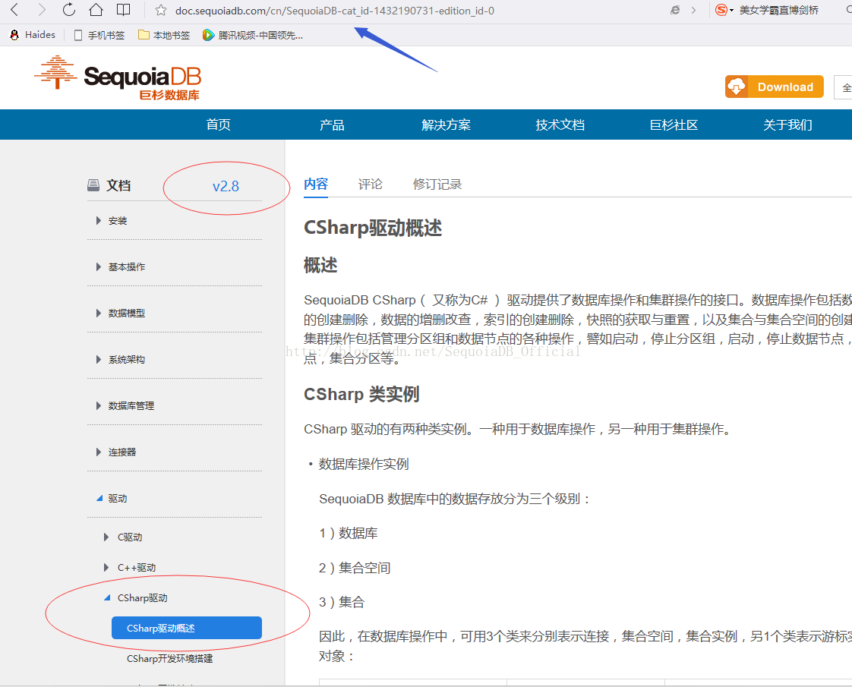The width and height of the screenshot is (852, 687).
Task: Expand the 数据模型 tree arrow
Action: [x=99, y=313]
